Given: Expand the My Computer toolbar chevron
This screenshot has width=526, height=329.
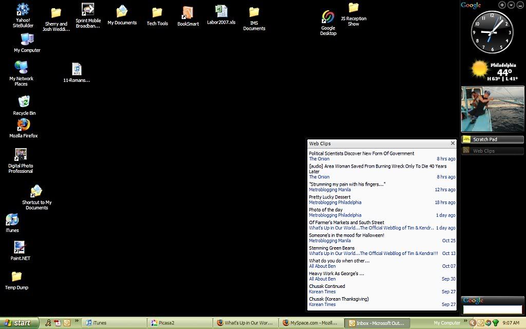Looking at the screenshot, I should tap(465, 321).
